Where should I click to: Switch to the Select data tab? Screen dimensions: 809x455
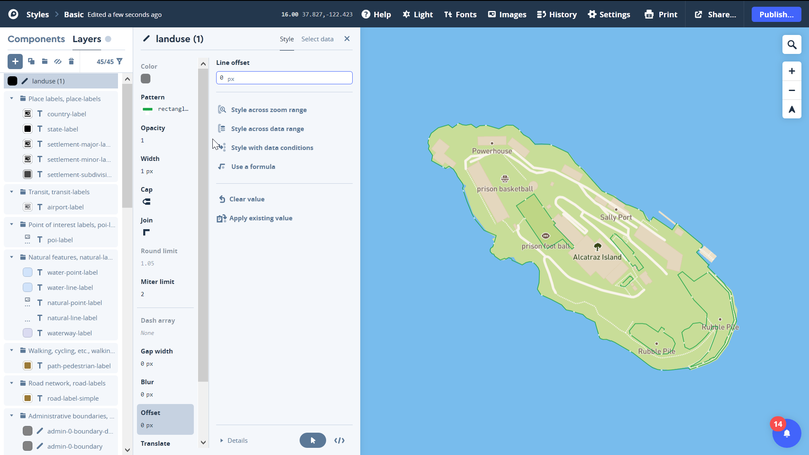(x=317, y=39)
